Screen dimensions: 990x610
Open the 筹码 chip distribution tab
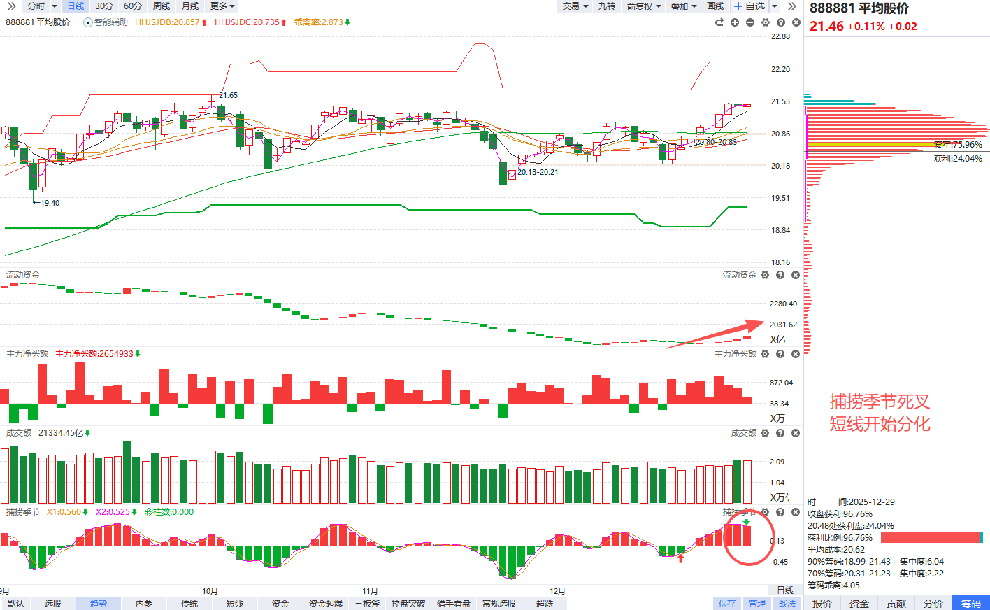[x=971, y=603]
